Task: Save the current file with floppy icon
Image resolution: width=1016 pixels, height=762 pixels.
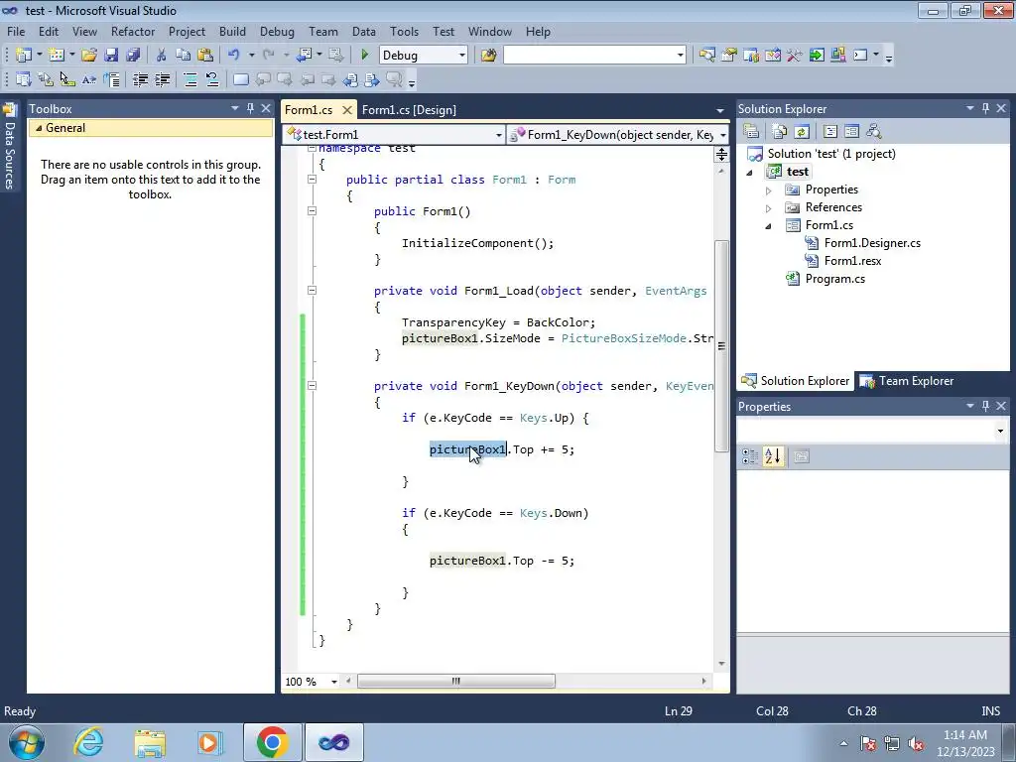Action: 111,56
